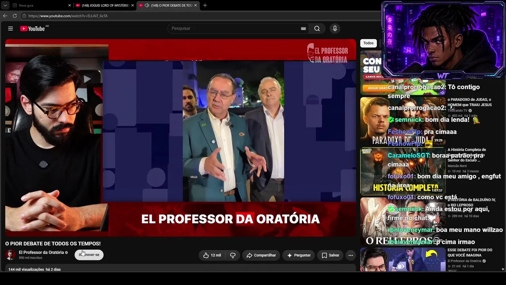
Task: View site information icon beside the URL
Action: tap(24, 16)
